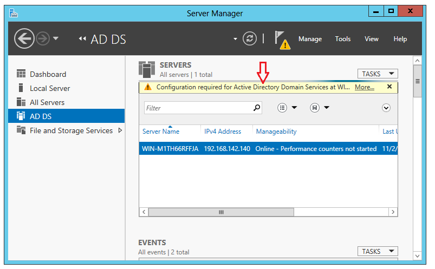Screen dimensions: 435x269
Task: Expand File and Storage Services arrow
Action: click(x=120, y=130)
